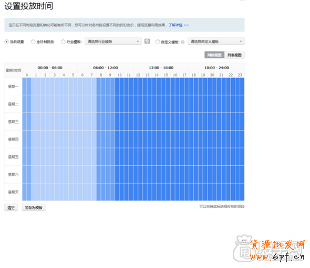Select 星期六 first half-hour cell of hour 20
The image size is (310, 268).
[210, 175]
